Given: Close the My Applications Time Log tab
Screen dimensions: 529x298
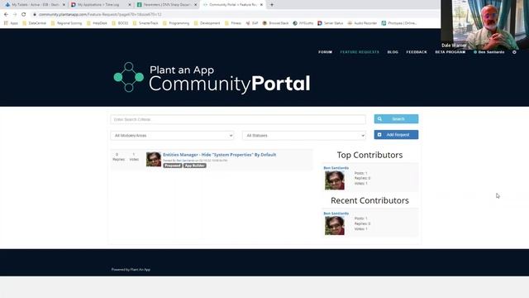Looking at the screenshot, I should 130,5.
